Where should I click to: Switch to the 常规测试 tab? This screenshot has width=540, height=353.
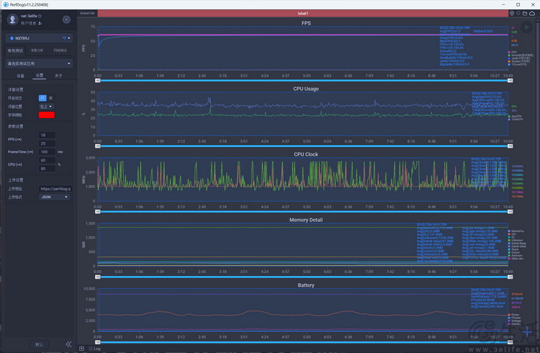point(15,50)
